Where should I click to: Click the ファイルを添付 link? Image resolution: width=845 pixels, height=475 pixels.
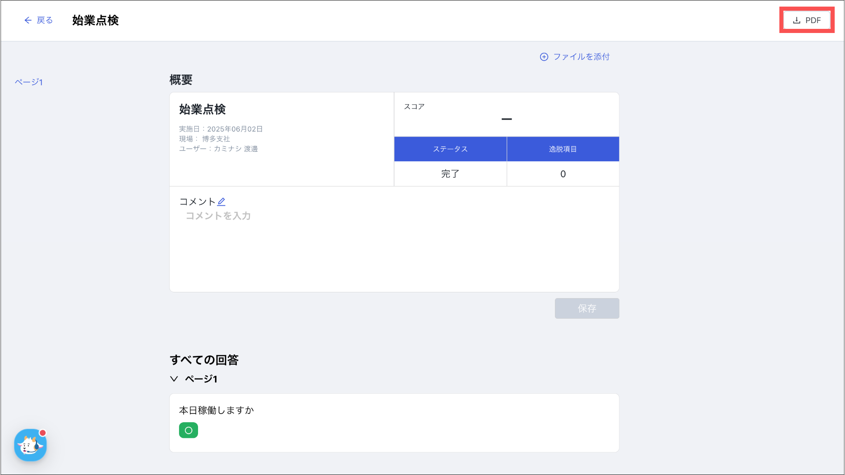pyautogui.click(x=581, y=57)
